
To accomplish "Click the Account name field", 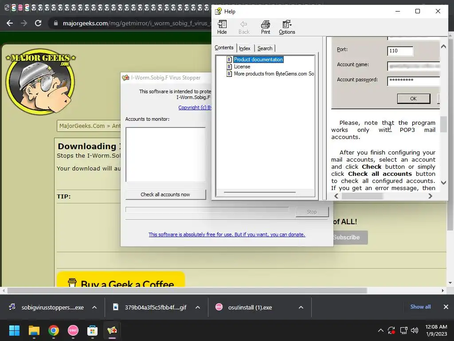I will coord(414,66).
